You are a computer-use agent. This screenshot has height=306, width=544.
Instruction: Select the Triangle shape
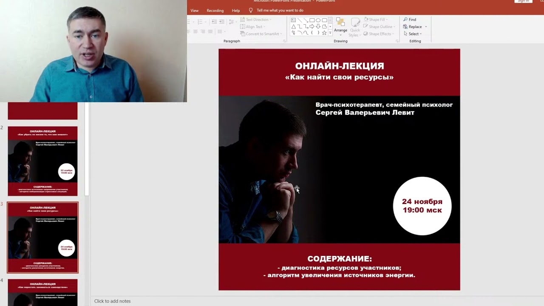click(x=293, y=27)
